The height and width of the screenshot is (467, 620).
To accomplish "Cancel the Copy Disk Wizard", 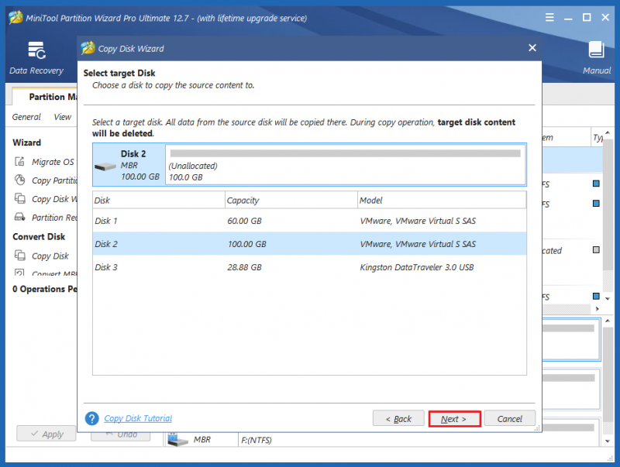I will [510, 419].
